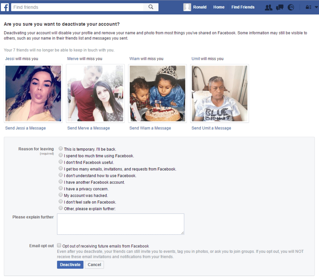
Task: Open Merve's name link
Action: click(x=73, y=59)
